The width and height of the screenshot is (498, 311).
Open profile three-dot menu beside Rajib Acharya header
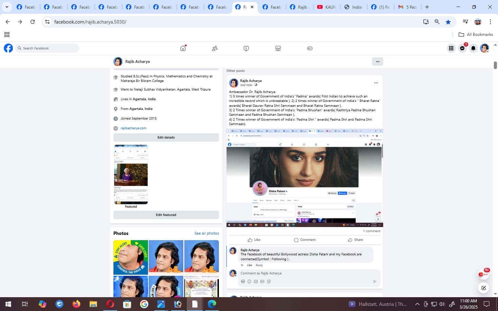378,62
